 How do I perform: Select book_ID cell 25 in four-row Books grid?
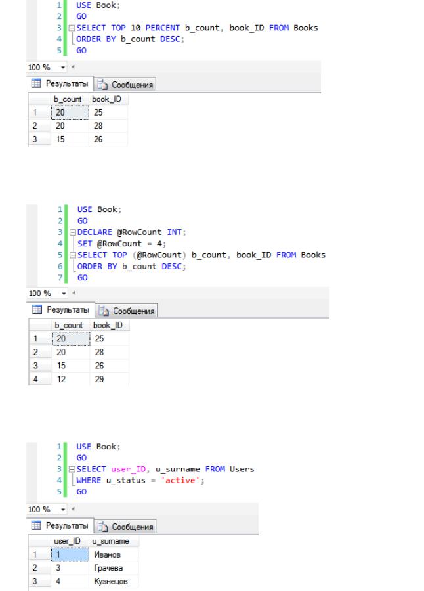click(x=110, y=338)
